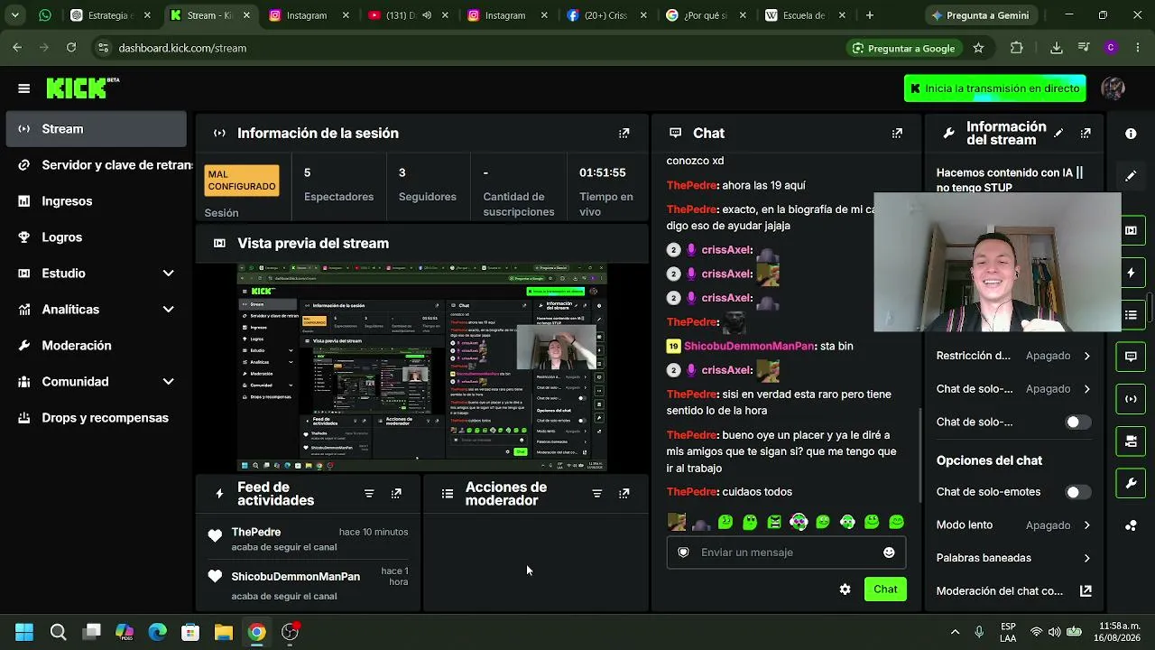Pop out the Acciones de moderador panel
1155x650 pixels.
624,494
